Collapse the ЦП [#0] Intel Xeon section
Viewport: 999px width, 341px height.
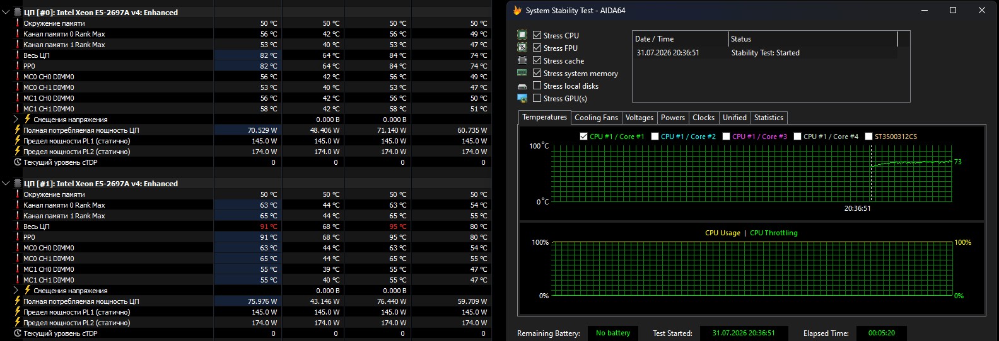6,12
